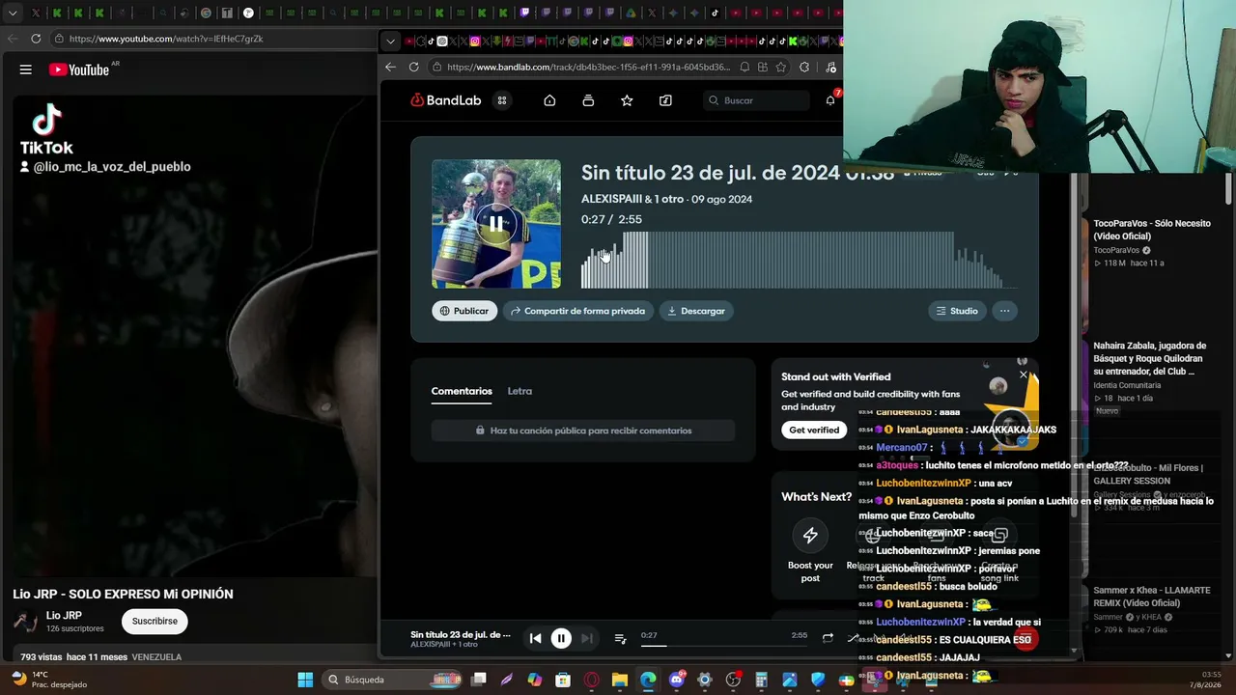Skip to previous track in player bar

tap(535, 638)
